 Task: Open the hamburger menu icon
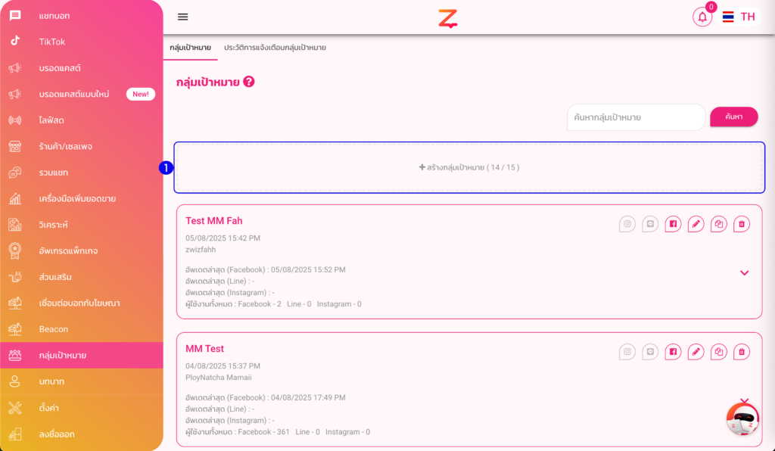tap(183, 17)
